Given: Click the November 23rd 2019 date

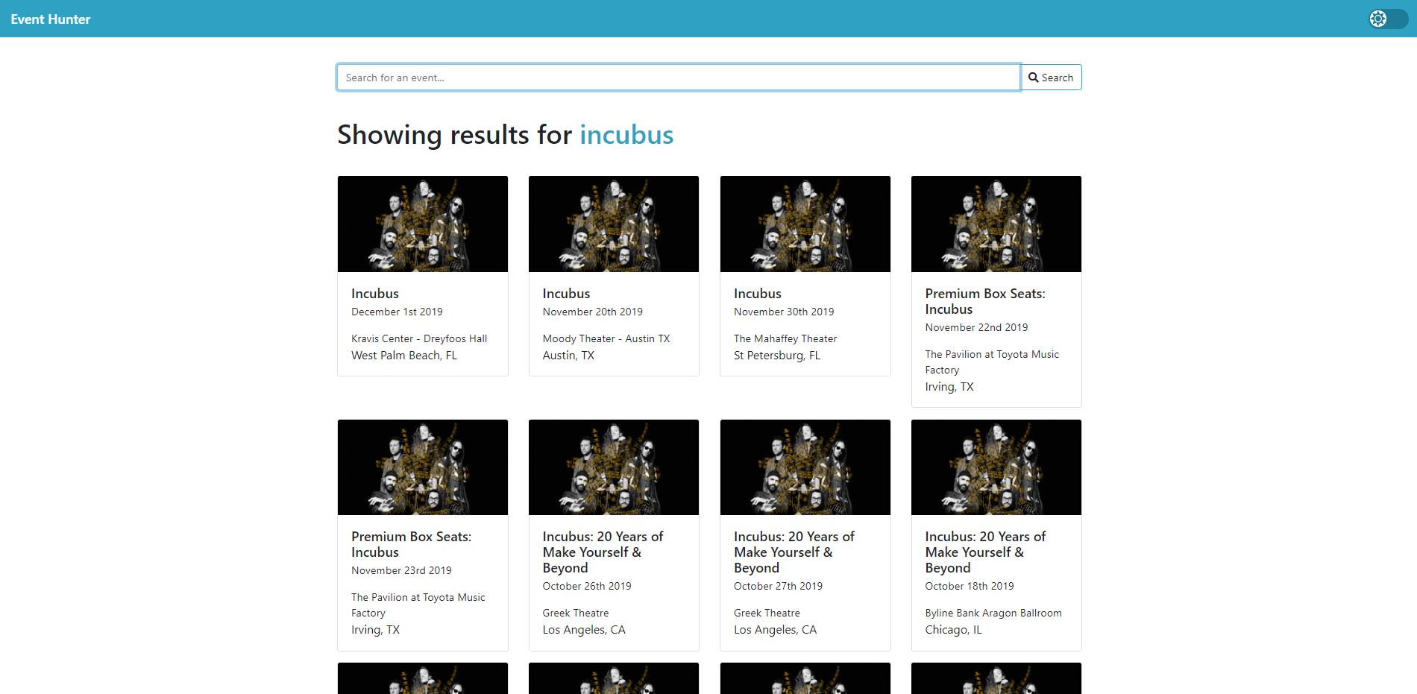Looking at the screenshot, I should [401, 570].
